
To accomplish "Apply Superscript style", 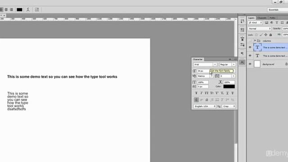I will (217, 93).
